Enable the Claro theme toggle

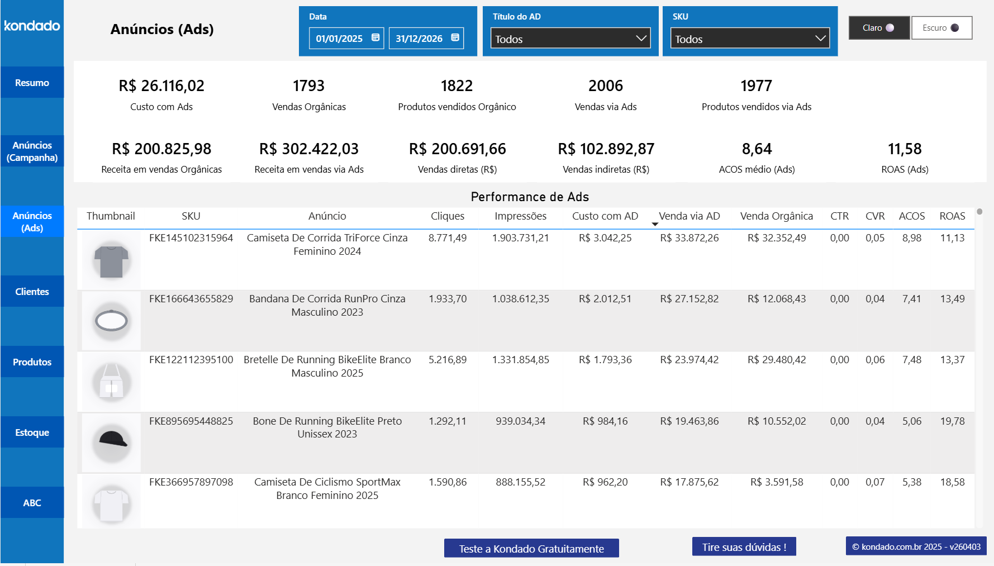879,27
